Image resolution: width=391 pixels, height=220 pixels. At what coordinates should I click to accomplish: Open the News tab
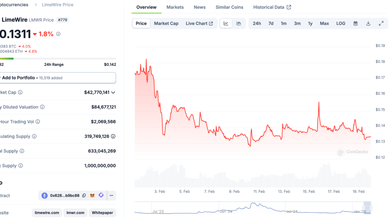pos(200,7)
